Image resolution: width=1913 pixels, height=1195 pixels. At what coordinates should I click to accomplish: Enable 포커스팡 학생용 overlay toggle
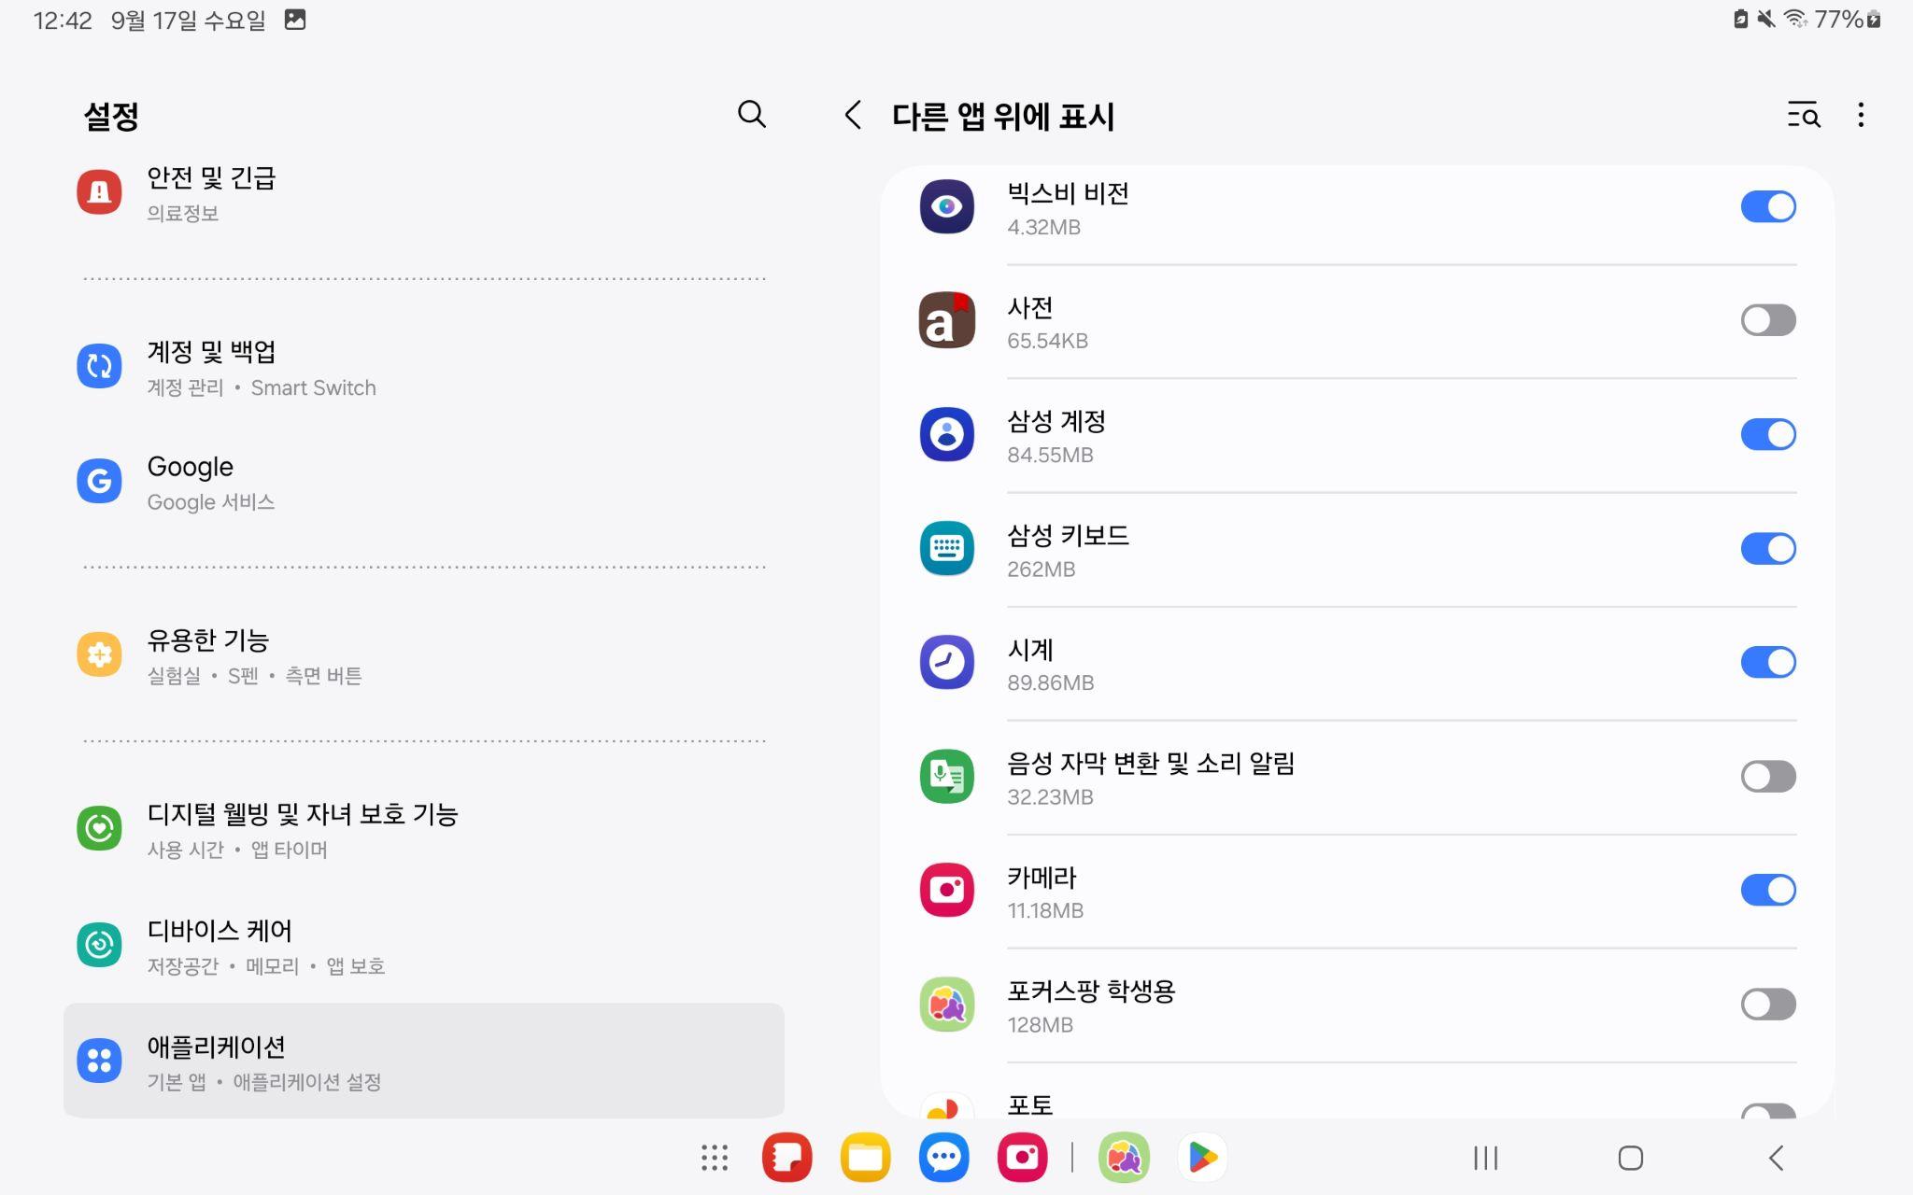(x=1767, y=1004)
